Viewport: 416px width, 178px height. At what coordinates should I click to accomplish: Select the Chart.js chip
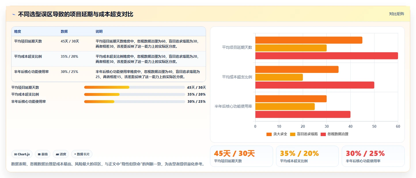tap(22, 154)
